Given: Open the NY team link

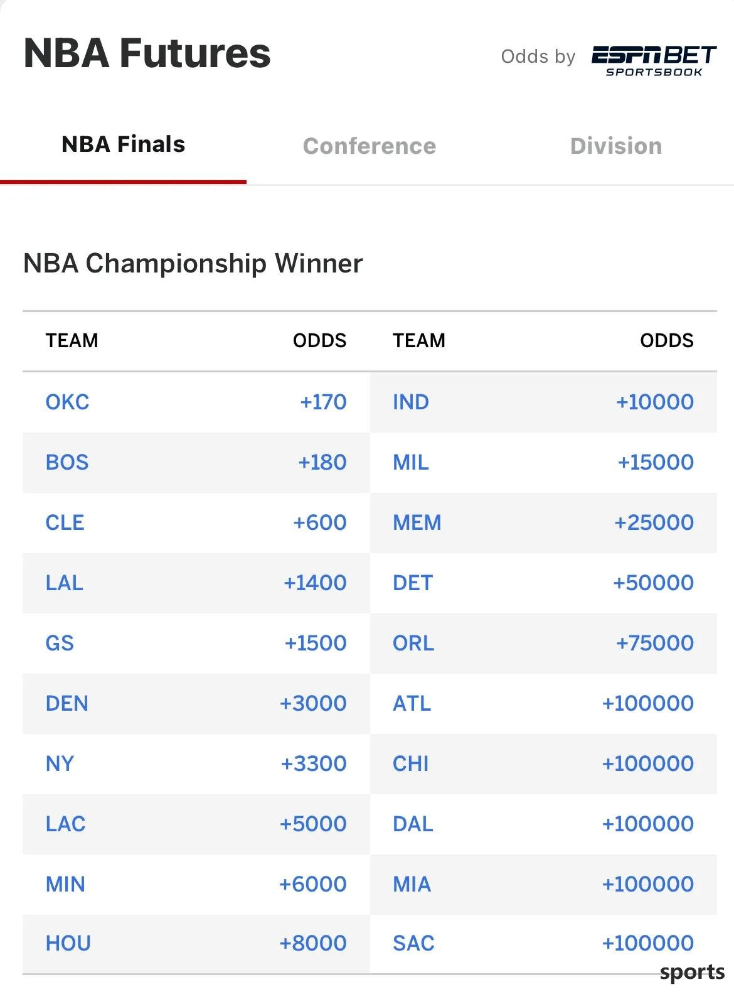Looking at the screenshot, I should pos(60,763).
